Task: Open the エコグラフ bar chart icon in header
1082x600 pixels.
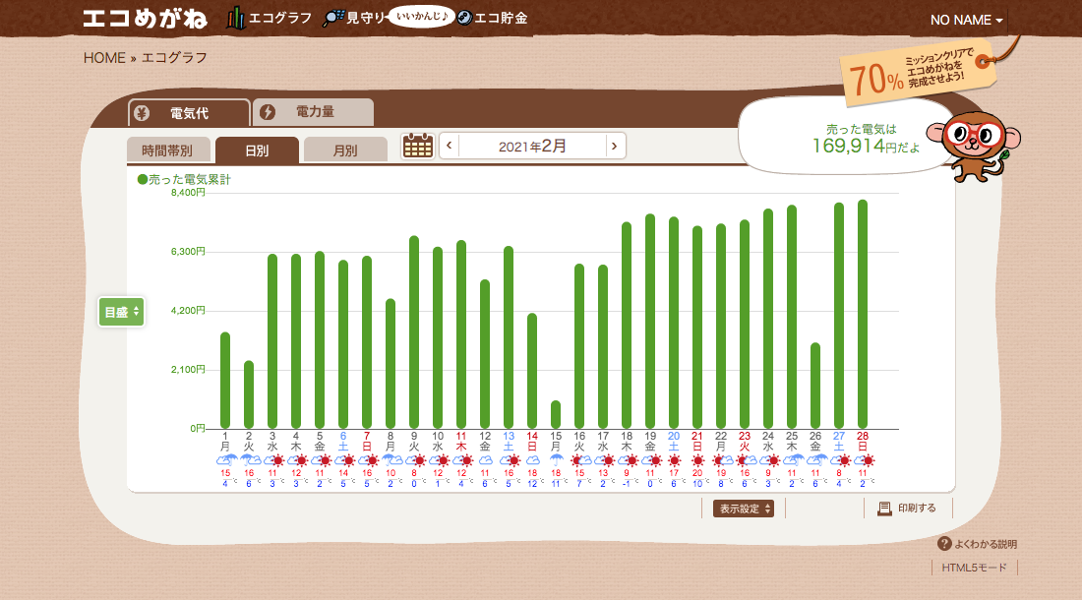Action: (235, 18)
